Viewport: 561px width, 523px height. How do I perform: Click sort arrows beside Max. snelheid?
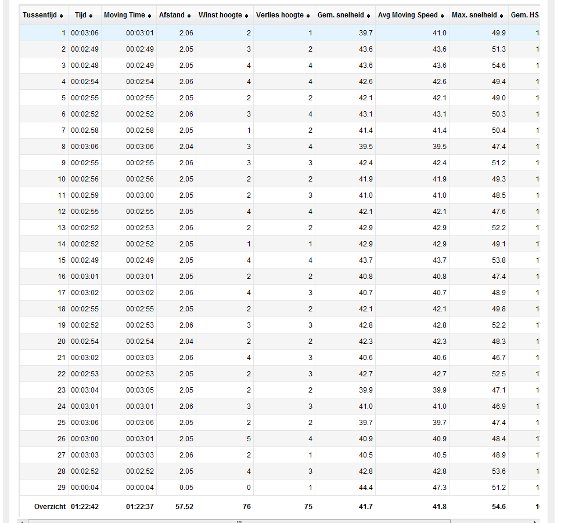coord(501,16)
